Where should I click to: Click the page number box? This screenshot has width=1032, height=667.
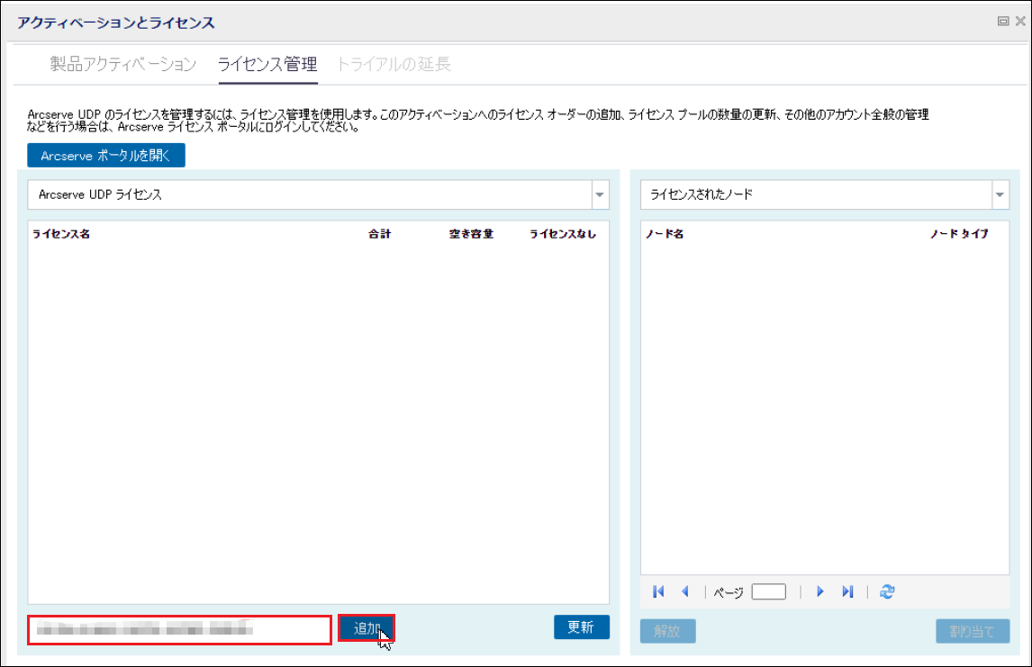[768, 591]
